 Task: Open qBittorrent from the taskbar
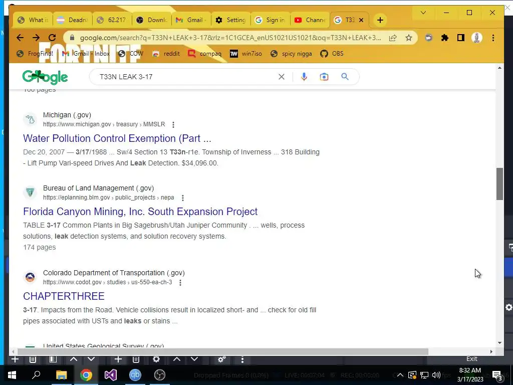(x=135, y=375)
